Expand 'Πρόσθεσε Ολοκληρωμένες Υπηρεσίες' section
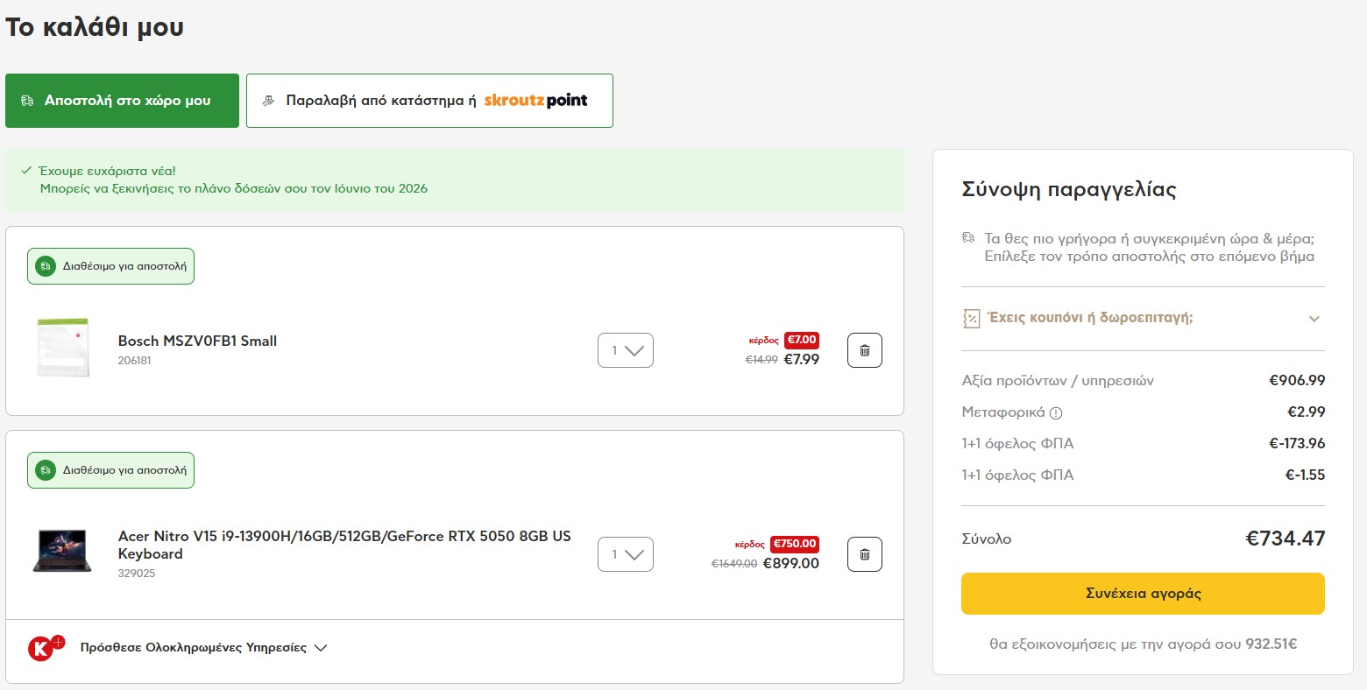 click(x=203, y=648)
